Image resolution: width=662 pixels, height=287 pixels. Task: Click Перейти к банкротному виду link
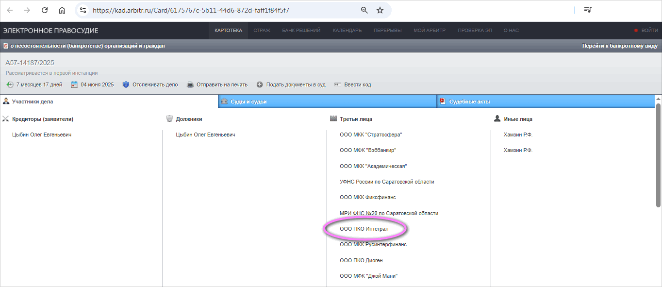tap(620, 46)
